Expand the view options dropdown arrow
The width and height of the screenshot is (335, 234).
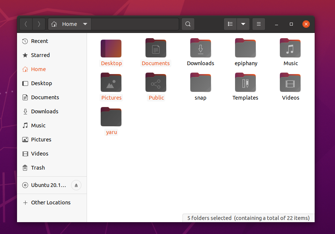tap(243, 24)
